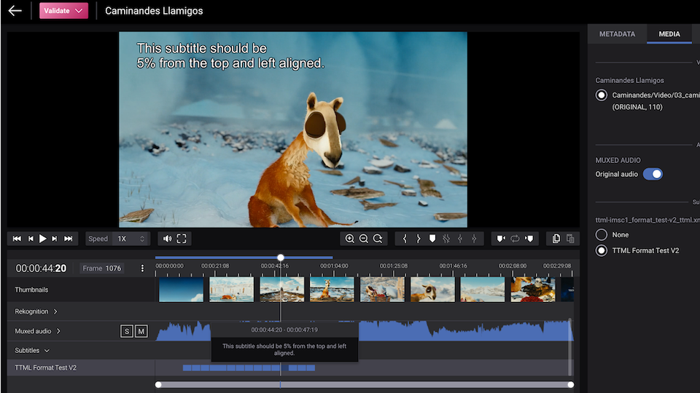Reset the timeline zoom
Viewport: 700px width, 393px height.
378,239
